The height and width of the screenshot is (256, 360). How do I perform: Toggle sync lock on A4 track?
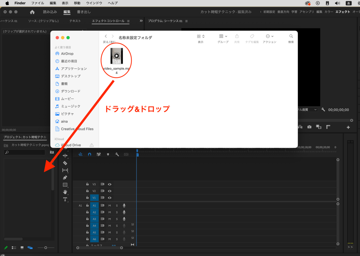coord(102,226)
